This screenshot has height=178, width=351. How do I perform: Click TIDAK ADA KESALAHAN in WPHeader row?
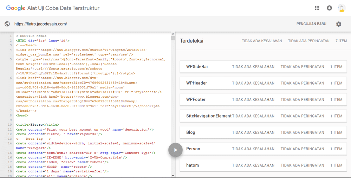[253, 83]
